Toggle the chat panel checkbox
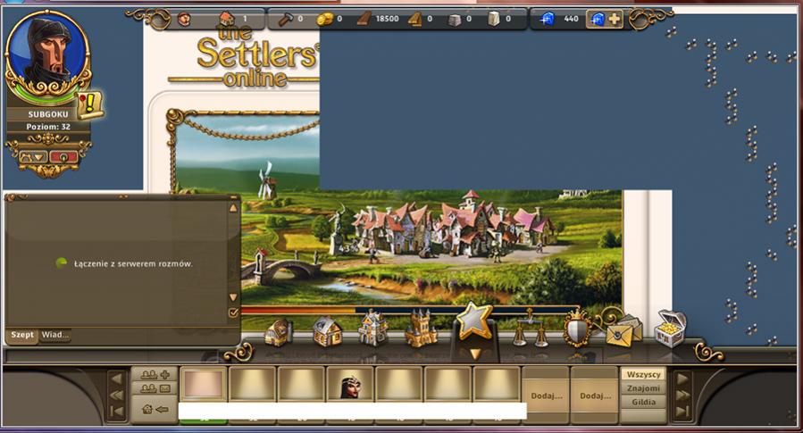 233,312
